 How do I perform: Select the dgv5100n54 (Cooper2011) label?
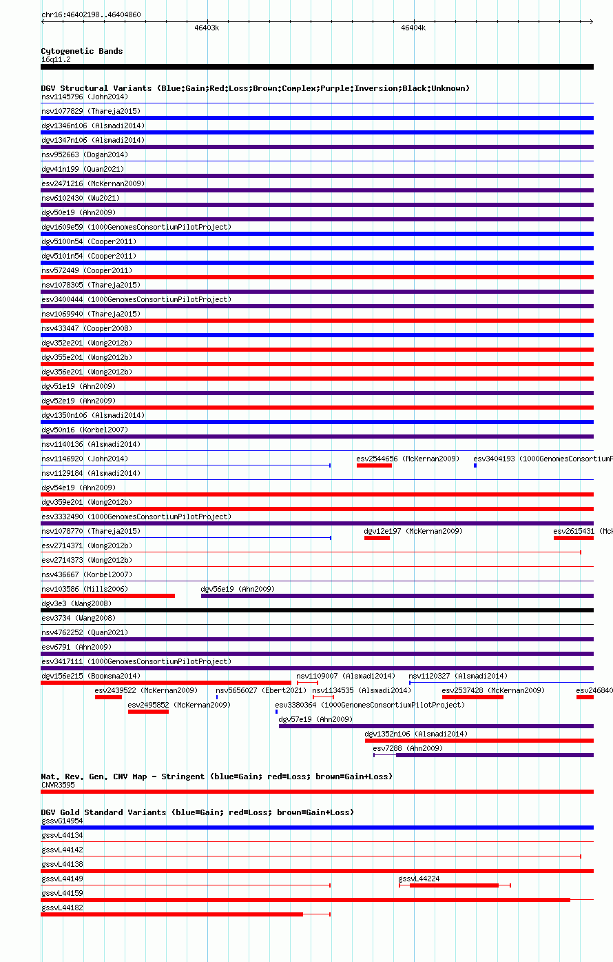click(89, 241)
